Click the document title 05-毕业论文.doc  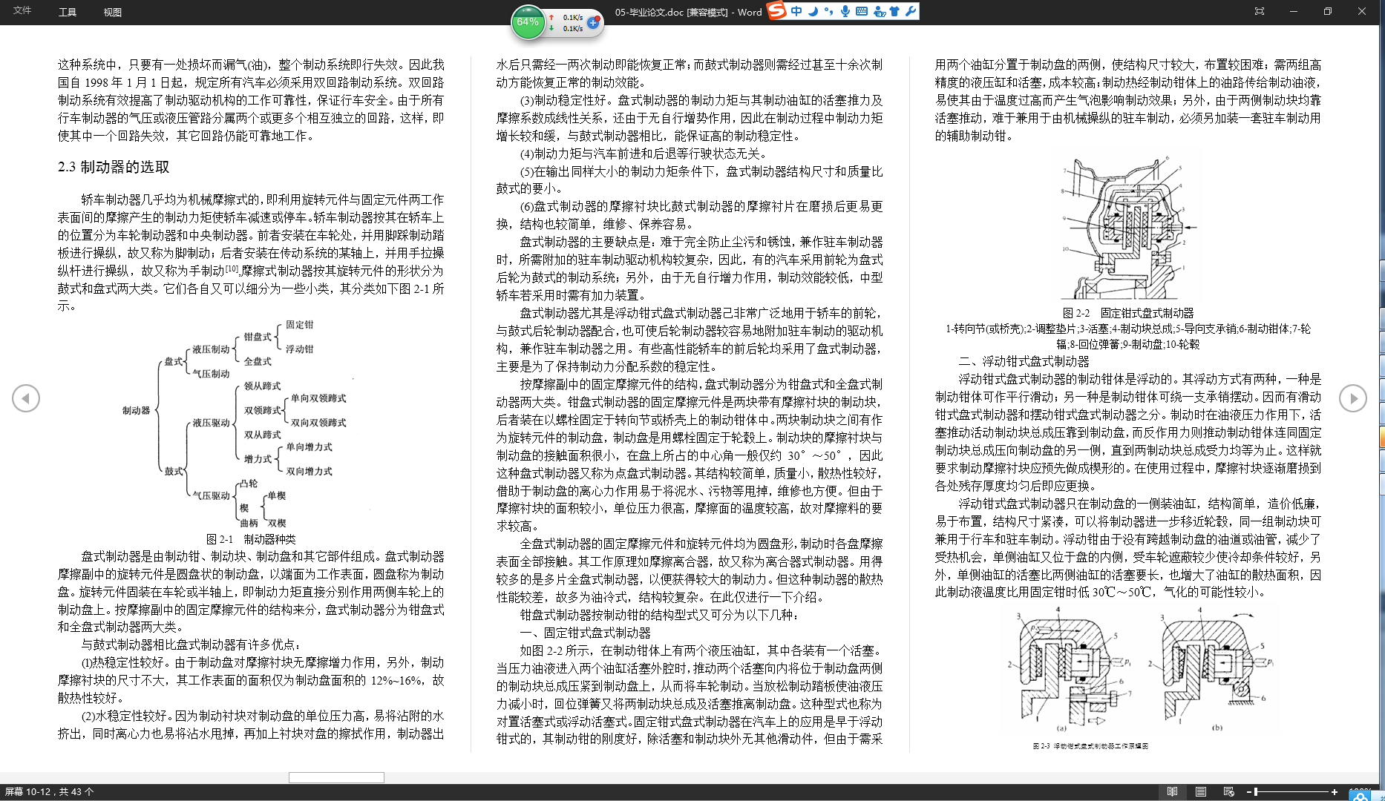tap(649, 12)
